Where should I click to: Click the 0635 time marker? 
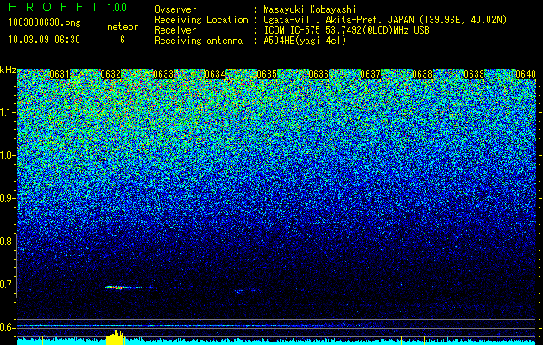[x=267, y=74]
